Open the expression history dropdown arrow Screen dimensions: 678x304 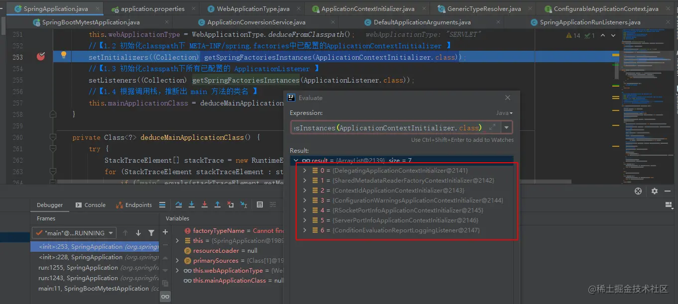click(506, 127)
